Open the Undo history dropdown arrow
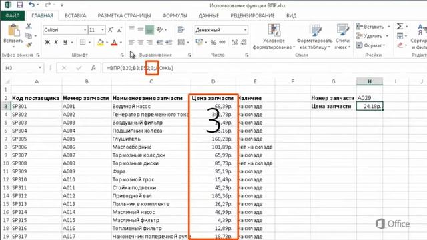This screenshot has height=240, width=427. 38,5
